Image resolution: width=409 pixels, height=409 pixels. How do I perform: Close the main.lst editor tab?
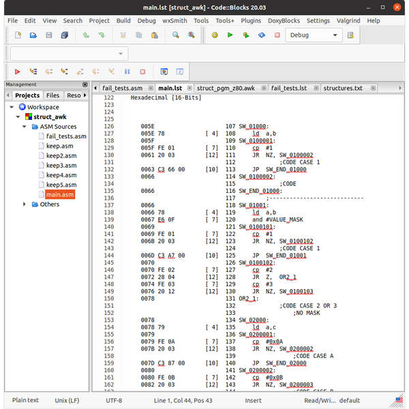[190, 88]
